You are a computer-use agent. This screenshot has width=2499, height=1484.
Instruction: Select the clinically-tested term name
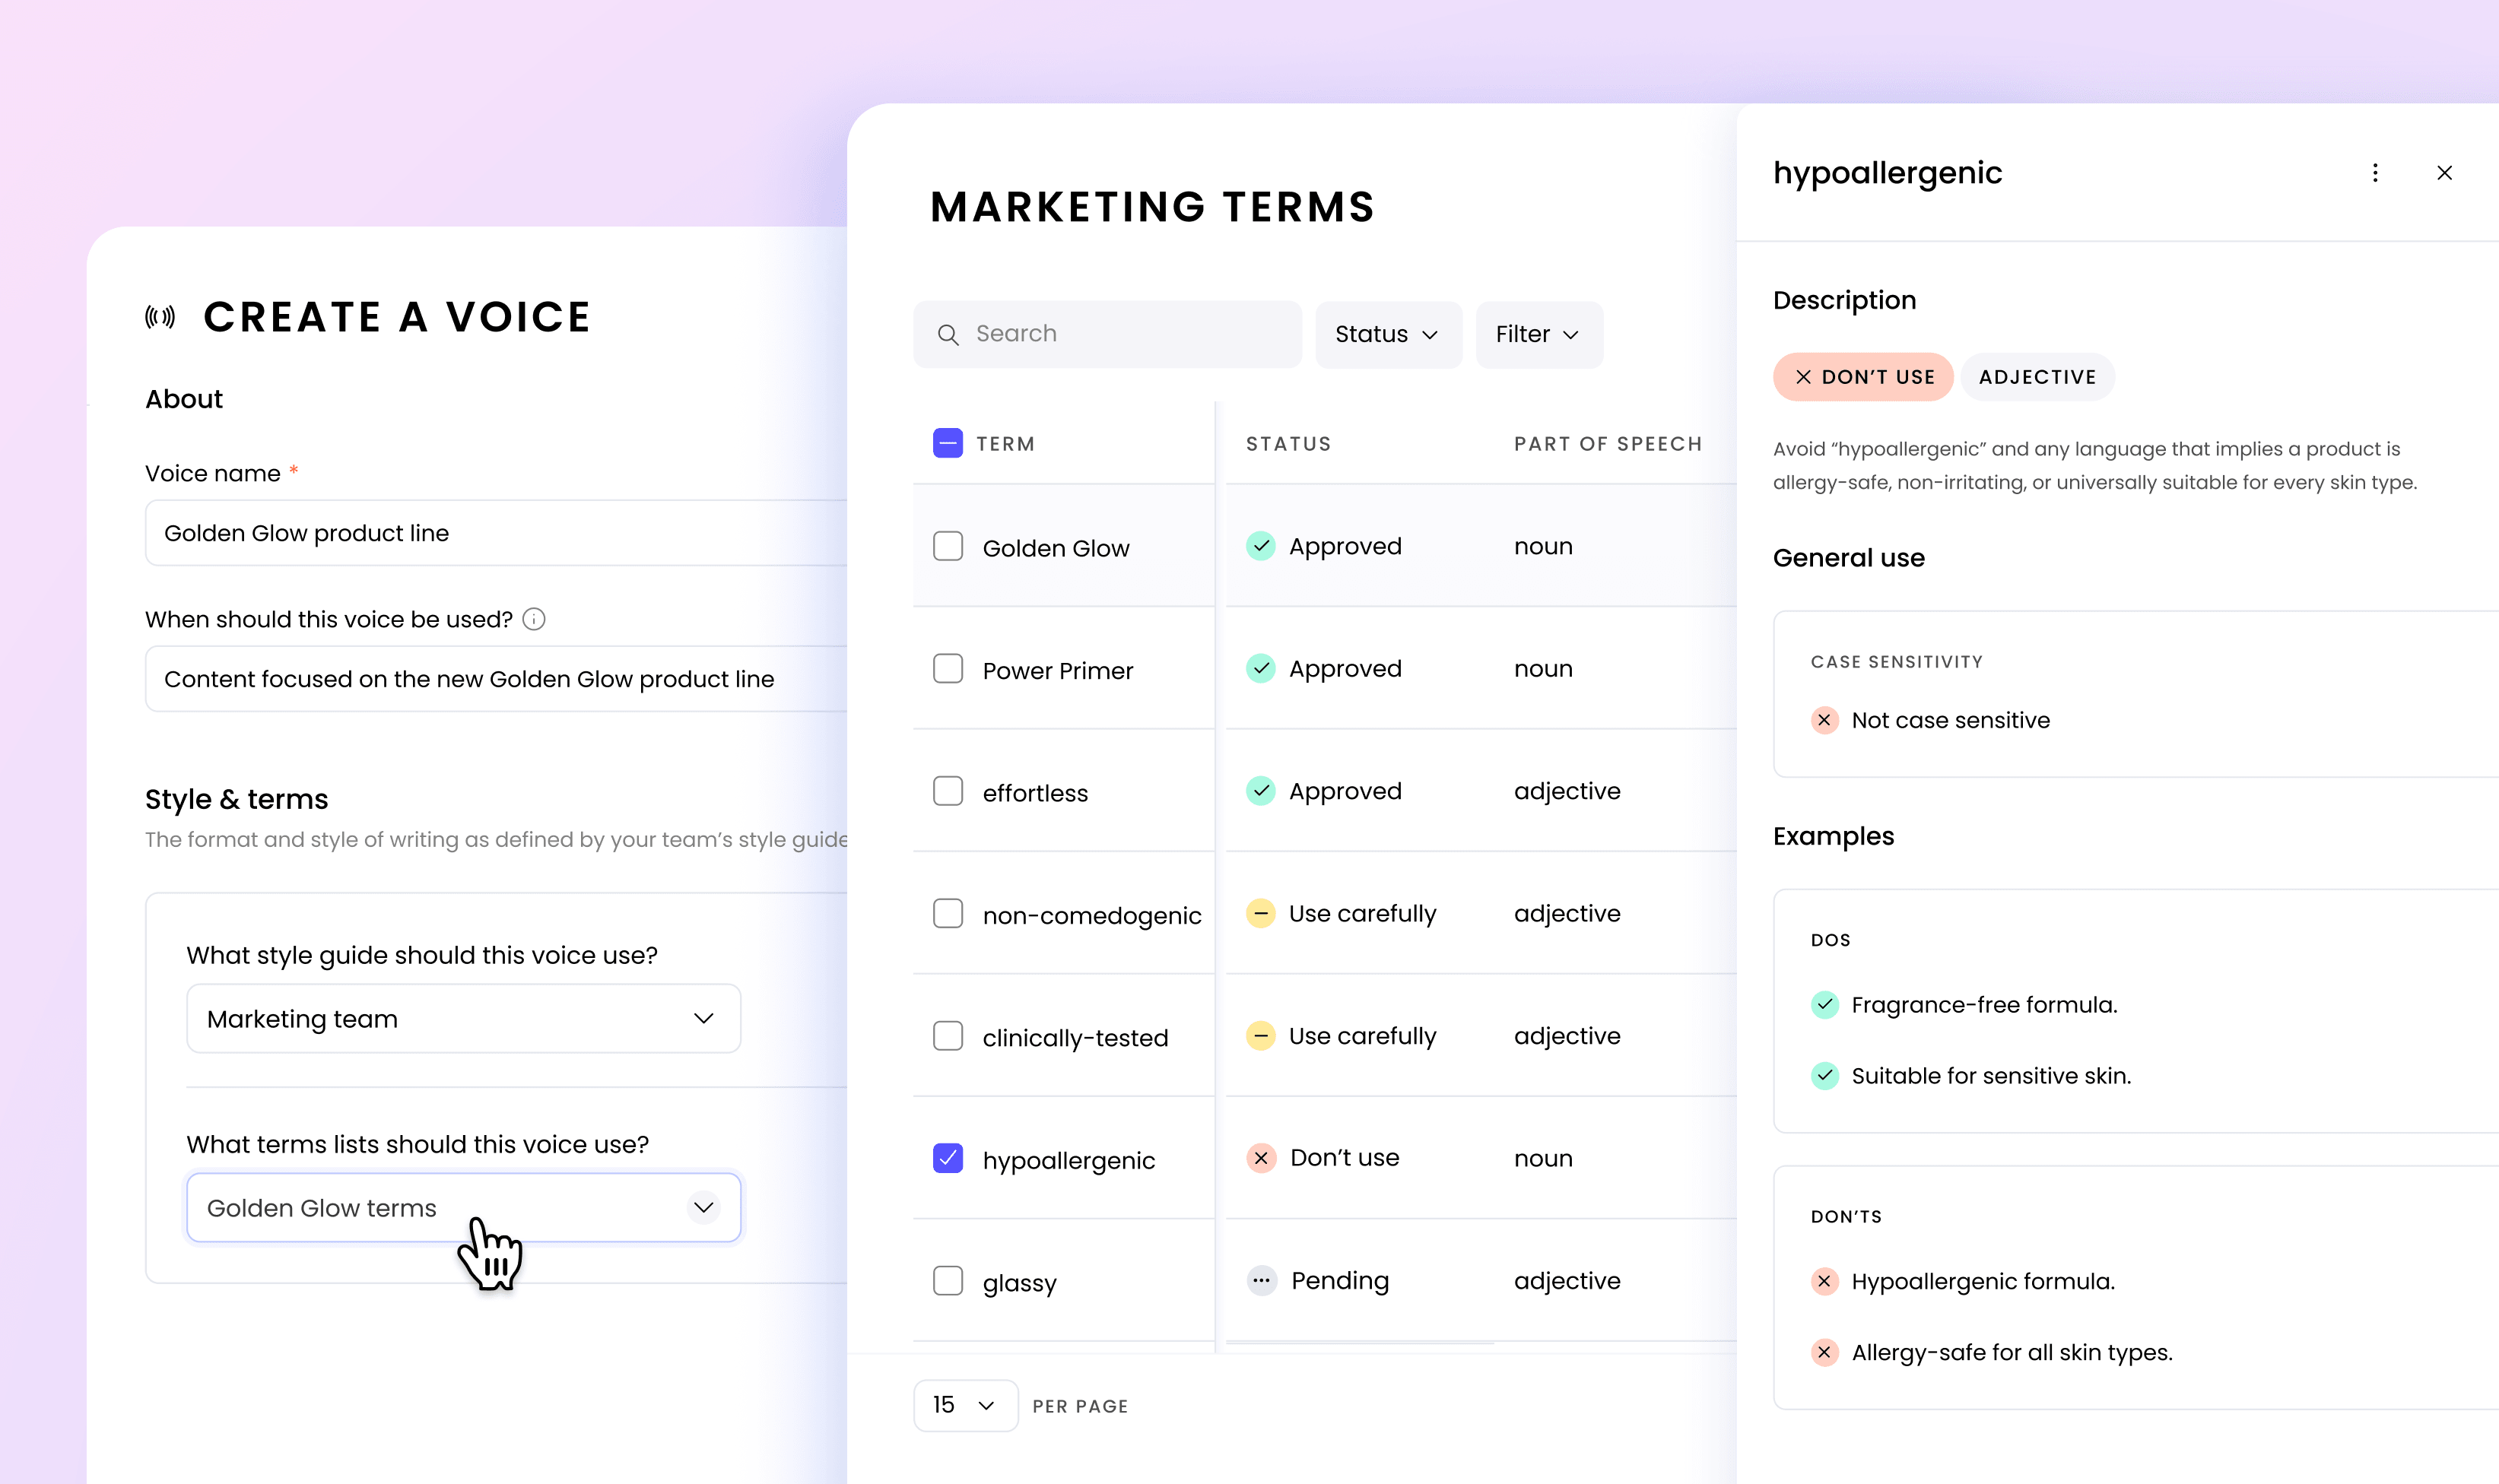coord(1075,1038)
